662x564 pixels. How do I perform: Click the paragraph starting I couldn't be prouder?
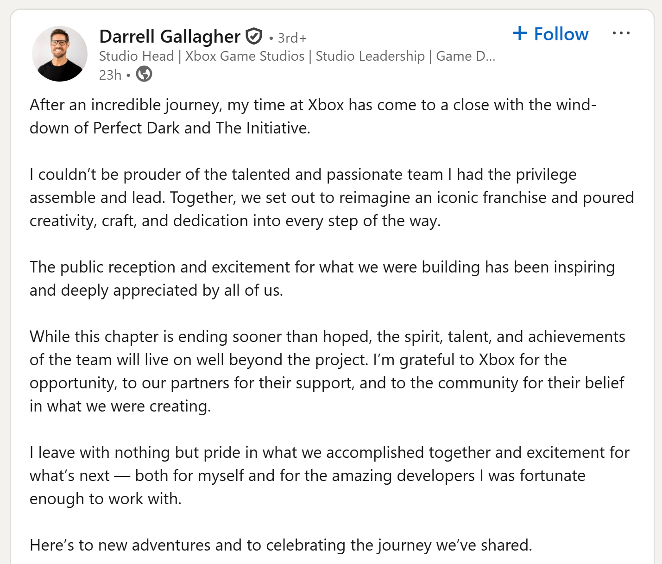point(332,197)
